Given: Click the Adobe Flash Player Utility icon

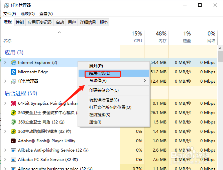Looking at the screenshot, I should (13, 141).
